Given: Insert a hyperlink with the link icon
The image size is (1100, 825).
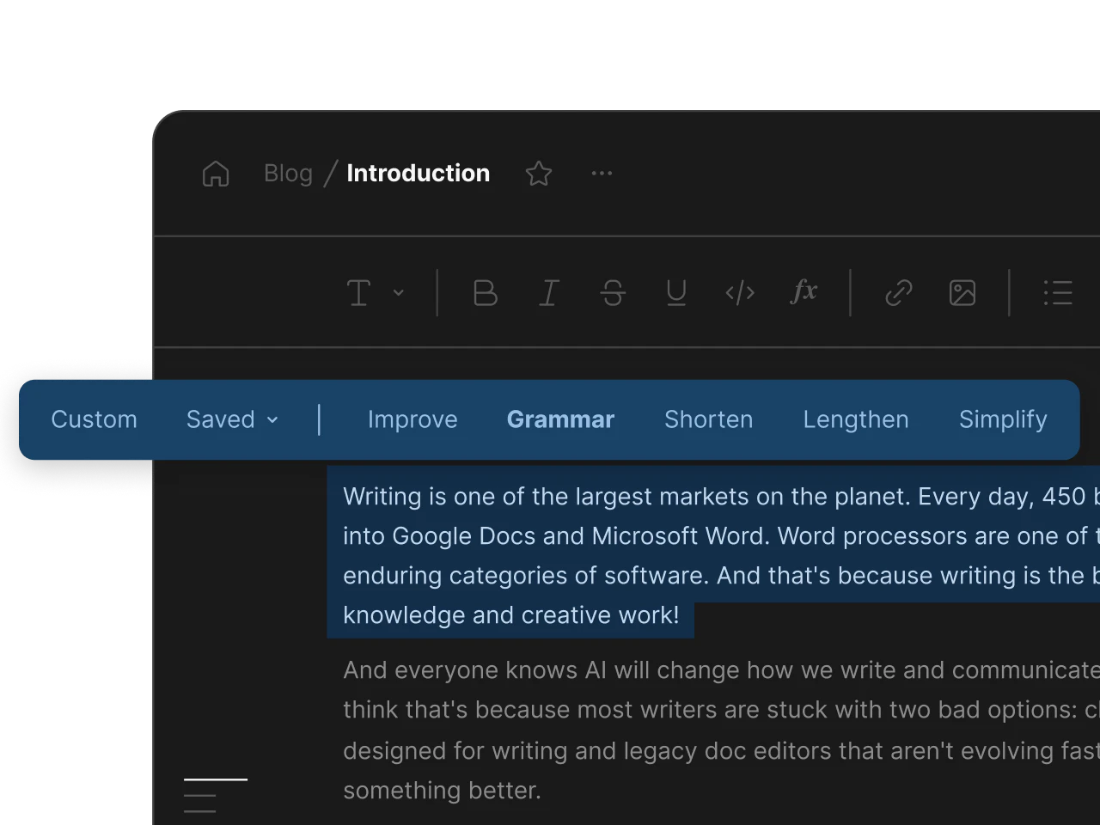Looking at the screenshot, I should pos(899,293).
